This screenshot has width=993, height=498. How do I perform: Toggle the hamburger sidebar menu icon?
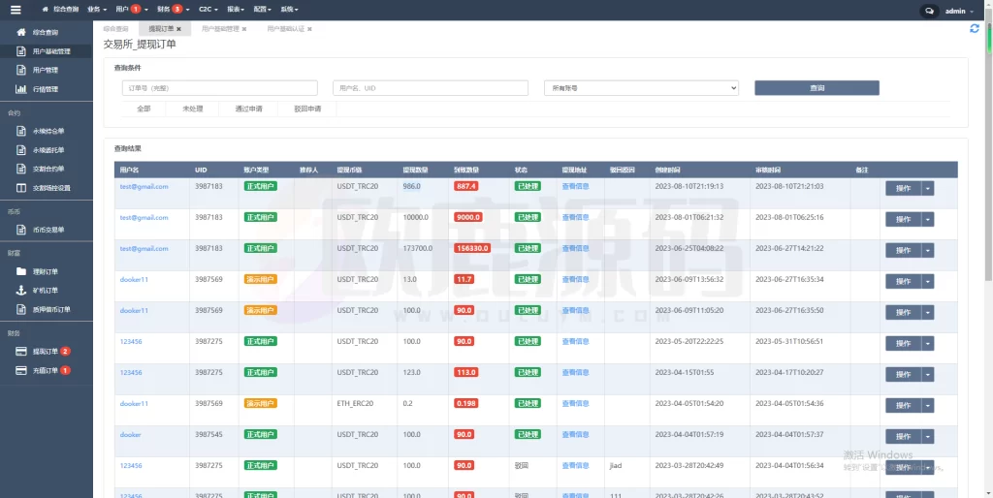[x=15, y=10]
